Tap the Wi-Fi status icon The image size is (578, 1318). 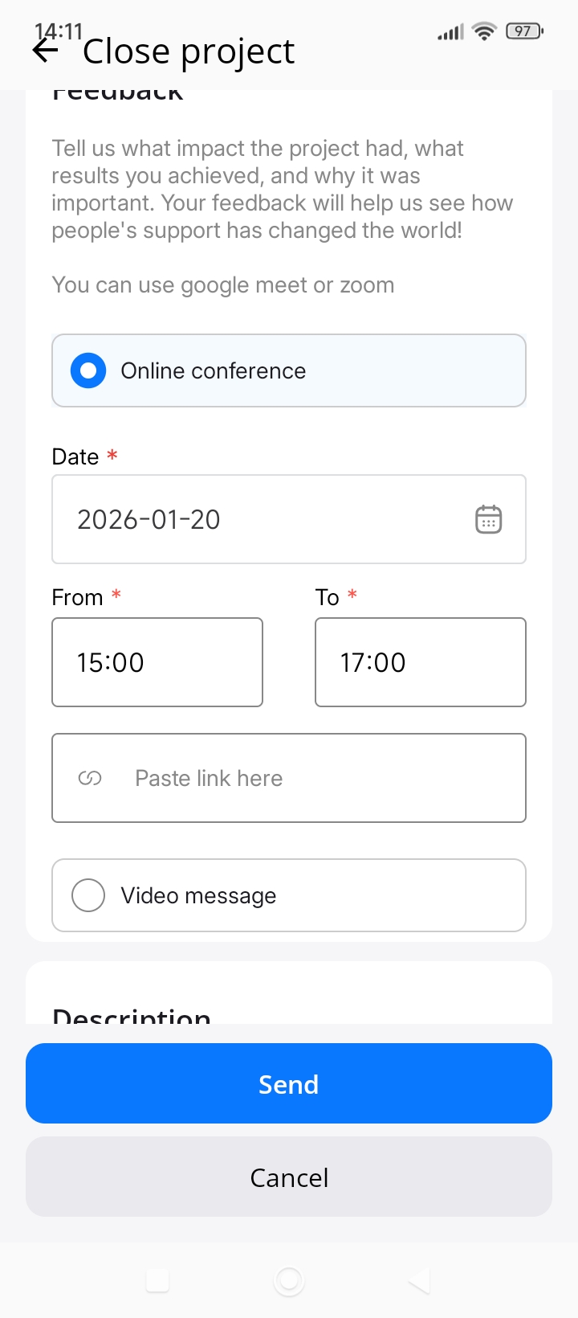coord(485,31)
